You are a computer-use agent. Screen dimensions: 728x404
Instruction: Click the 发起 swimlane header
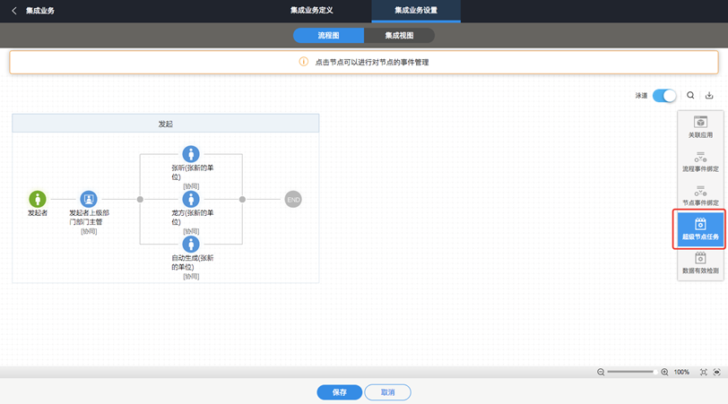(166, 124)
